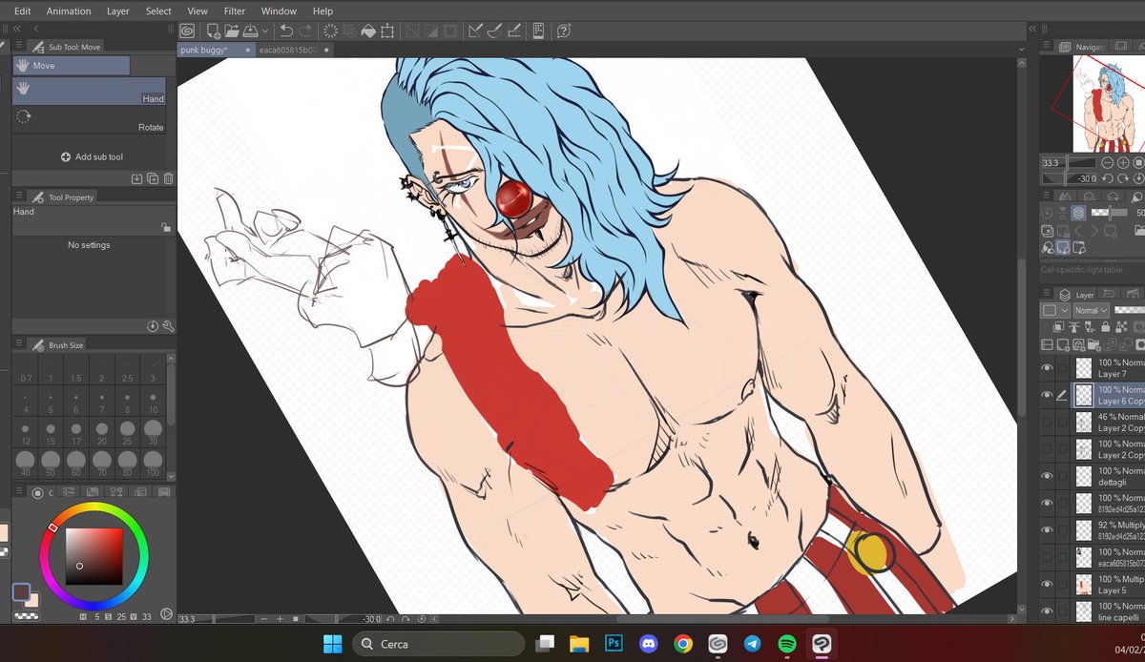
Task: Open the Animation menu
Action: tap(69, 10)
